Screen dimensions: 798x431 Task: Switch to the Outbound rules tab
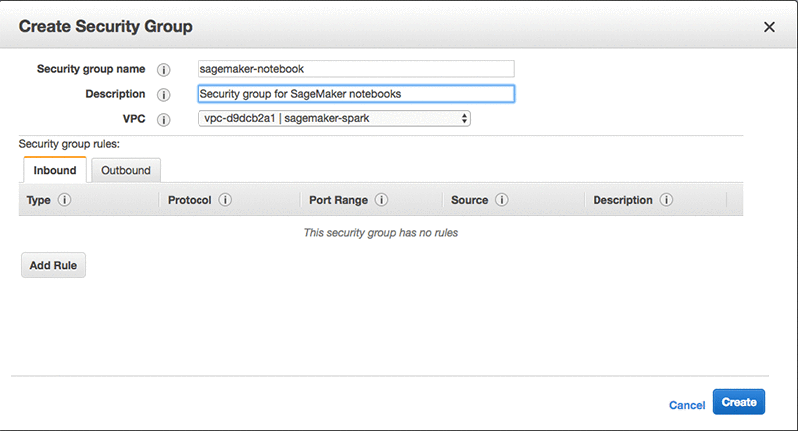point(126,170)
